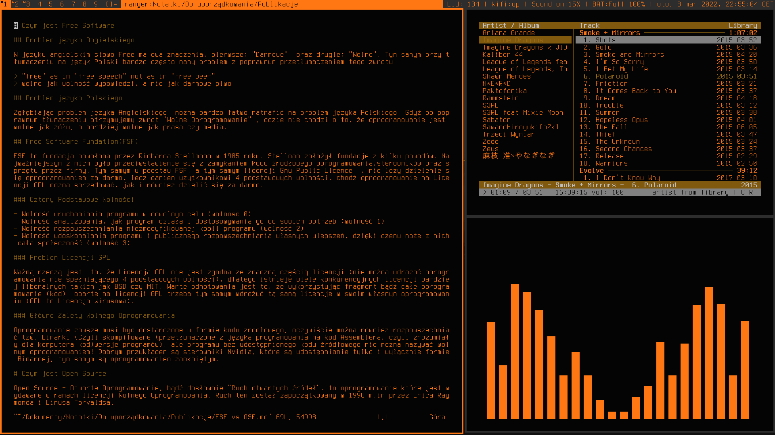Viewport: 775px width, 435px height.
Task: Select artist Kaliber 44 in the library
Action: tap(503, 55)
